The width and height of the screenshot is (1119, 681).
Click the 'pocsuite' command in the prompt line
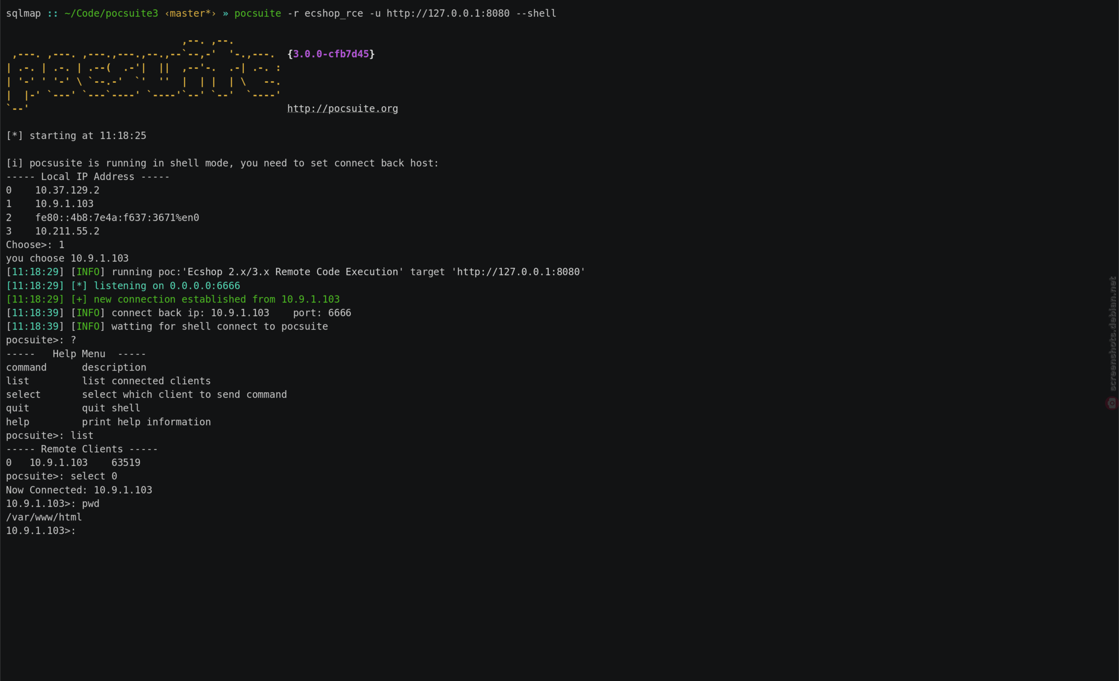click(257, 13)
